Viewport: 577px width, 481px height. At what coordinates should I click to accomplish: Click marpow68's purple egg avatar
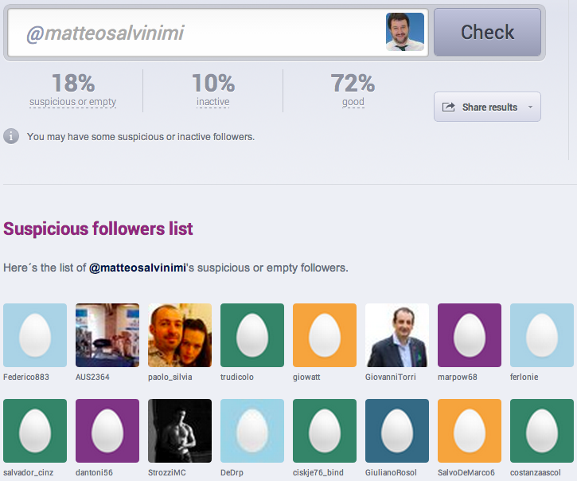click(470, 335)
